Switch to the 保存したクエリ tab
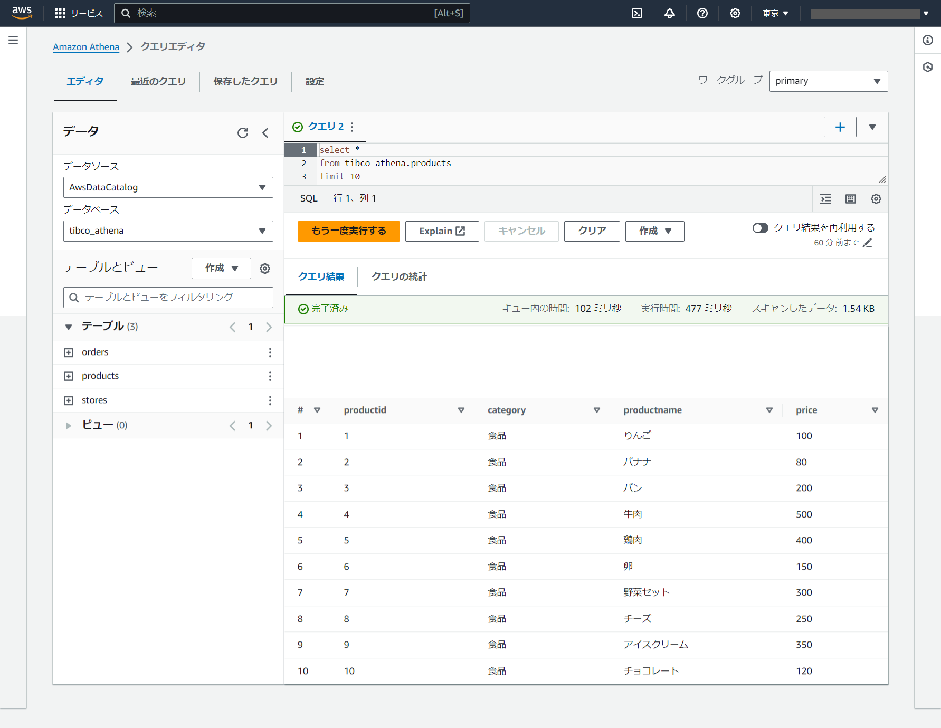The image size is (941, 728). (x=245, y=81)
